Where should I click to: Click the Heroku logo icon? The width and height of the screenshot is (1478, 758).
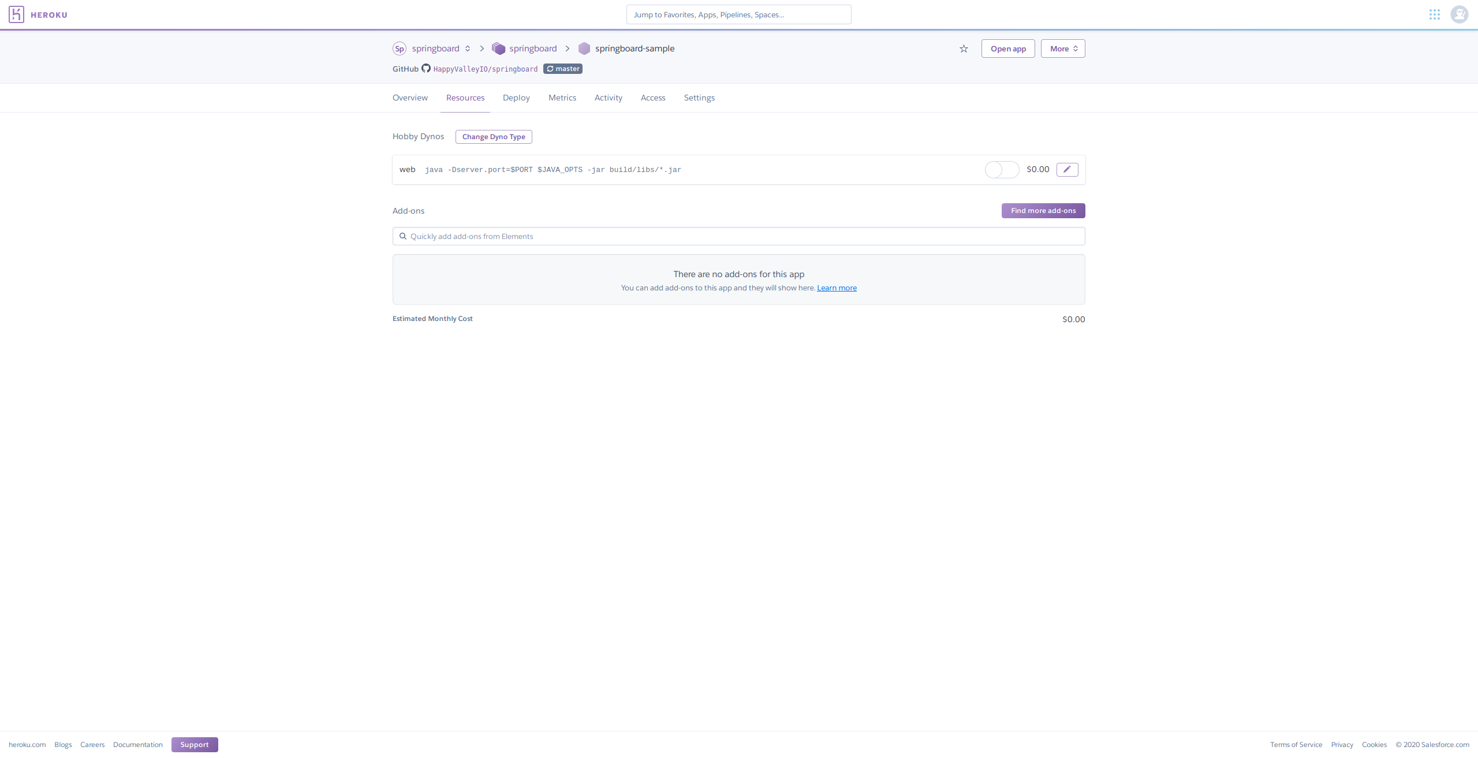point(16,14)
